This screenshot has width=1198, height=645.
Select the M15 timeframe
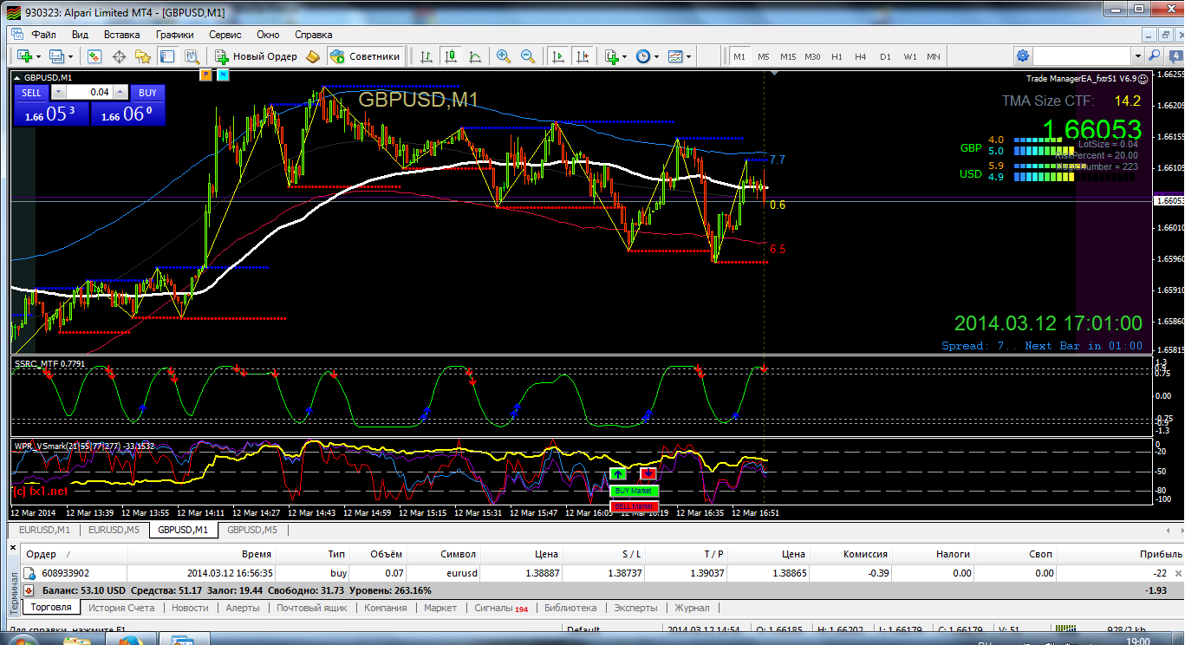pos(787,56)
